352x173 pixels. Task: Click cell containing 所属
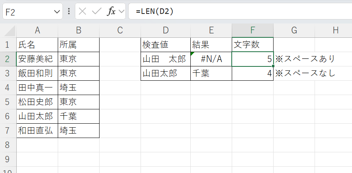(78, 45)
